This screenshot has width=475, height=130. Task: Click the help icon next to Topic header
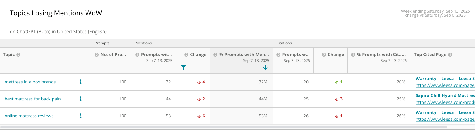19,55
